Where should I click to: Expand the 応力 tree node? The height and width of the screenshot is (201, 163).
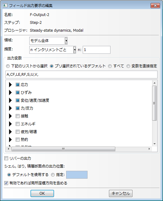pos(10,85)
